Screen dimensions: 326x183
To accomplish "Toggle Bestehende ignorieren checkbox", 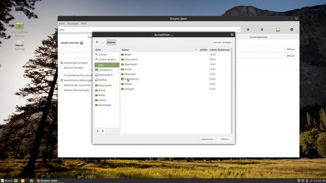I will [62, 85].
